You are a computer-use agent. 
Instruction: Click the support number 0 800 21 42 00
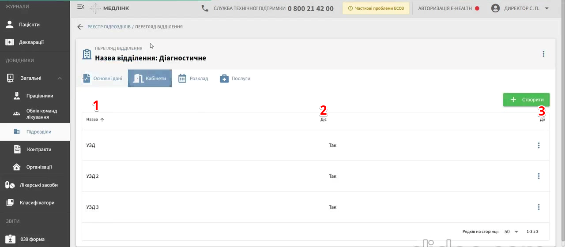pyautogui.click(x=311, y=8)
